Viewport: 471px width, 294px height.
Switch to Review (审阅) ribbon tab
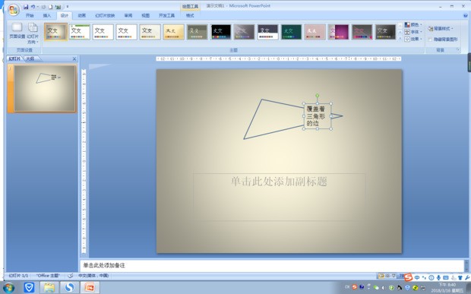[x=128, y=15]
